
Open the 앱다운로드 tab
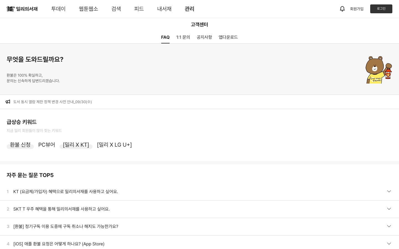pyautogui.click(x=228, y=37)
